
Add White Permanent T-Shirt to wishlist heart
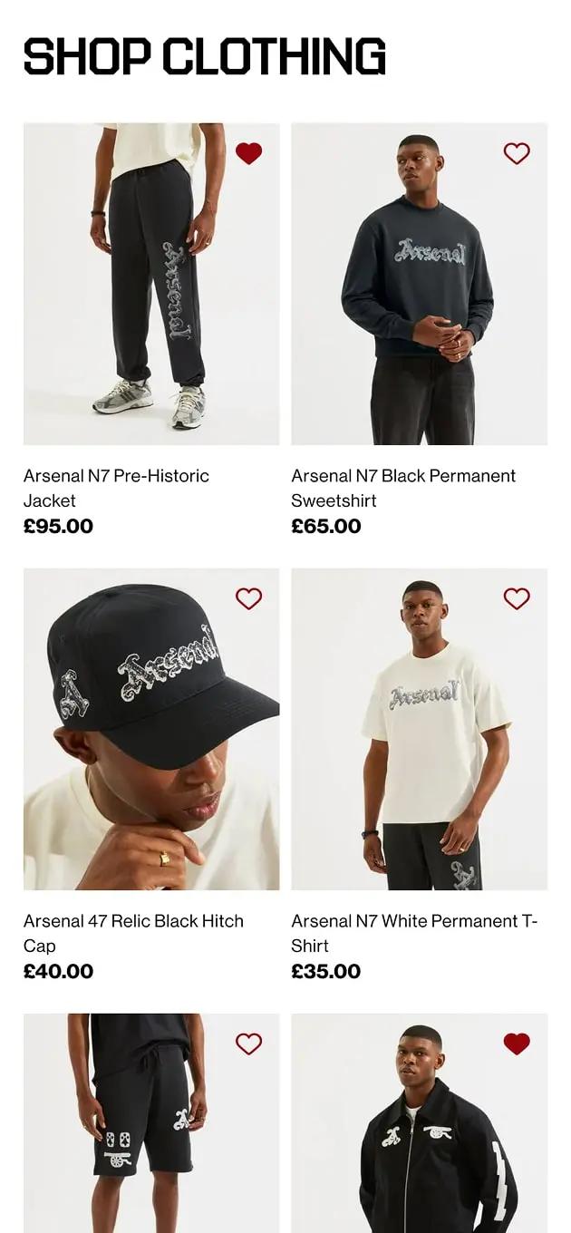pos(517,598)
